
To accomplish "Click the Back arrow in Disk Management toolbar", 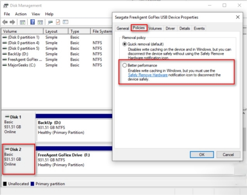I will [5, 22].
